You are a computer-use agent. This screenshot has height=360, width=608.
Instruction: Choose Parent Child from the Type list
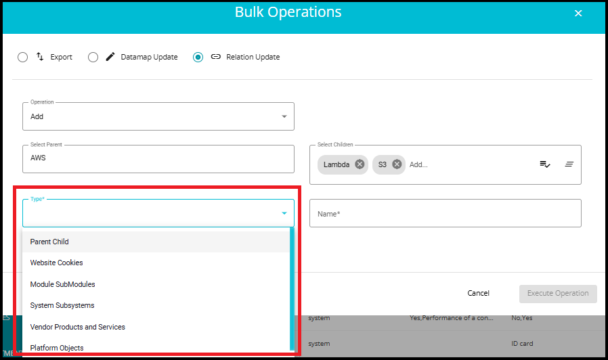(x=49, y=242)
